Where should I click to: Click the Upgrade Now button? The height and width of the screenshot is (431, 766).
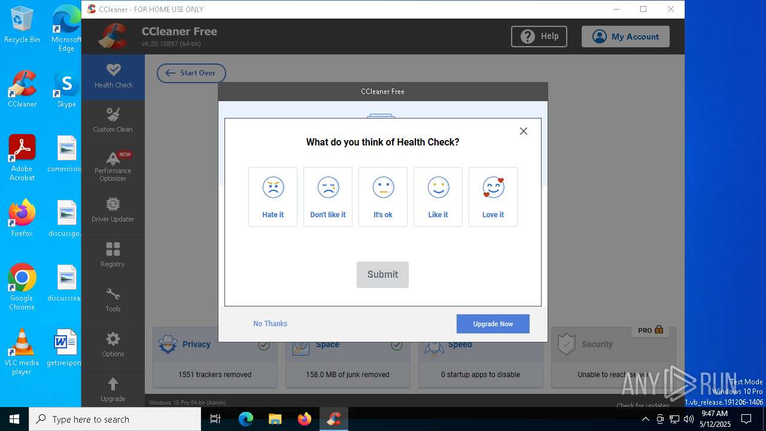pyautogui.click(x=493, y=324)
